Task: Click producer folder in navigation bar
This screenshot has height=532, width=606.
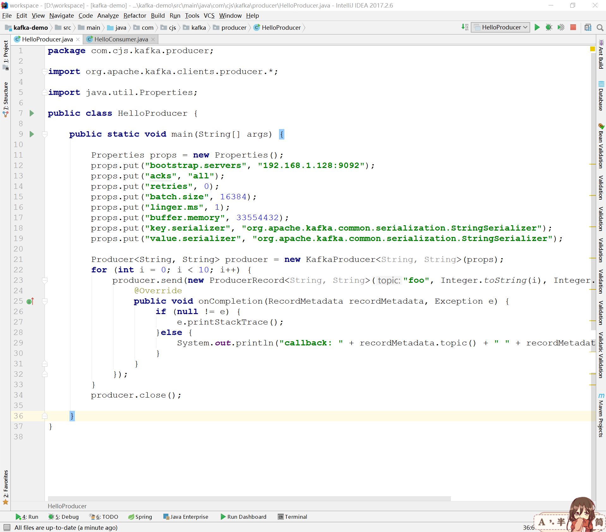Action: (x=230, y=28)
